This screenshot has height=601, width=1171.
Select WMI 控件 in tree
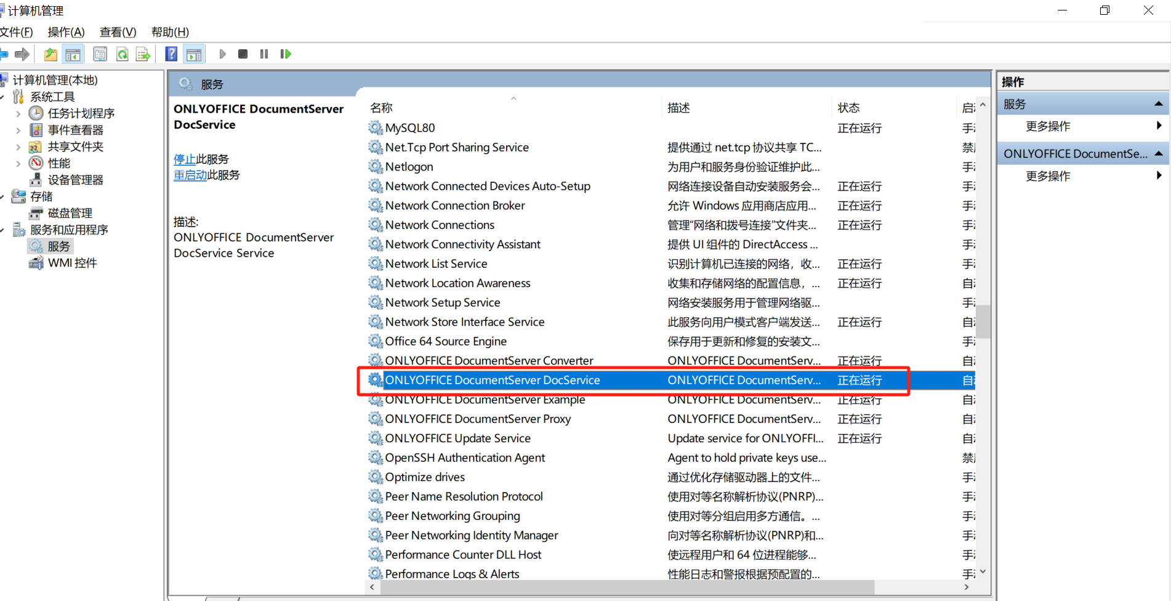point(73,263)
